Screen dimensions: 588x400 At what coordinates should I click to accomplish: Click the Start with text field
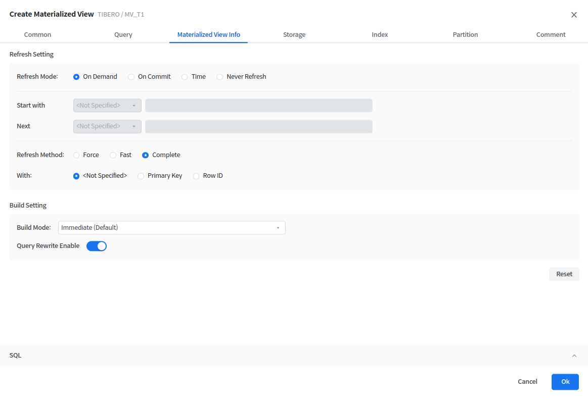click(258, 106)
